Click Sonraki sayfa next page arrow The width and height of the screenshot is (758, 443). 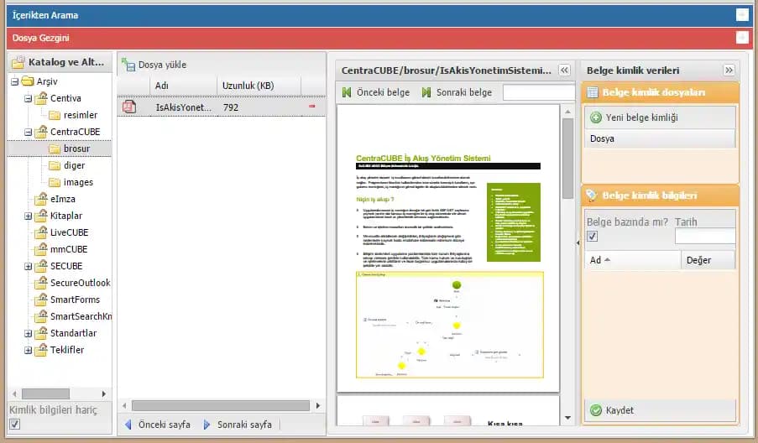207,425
